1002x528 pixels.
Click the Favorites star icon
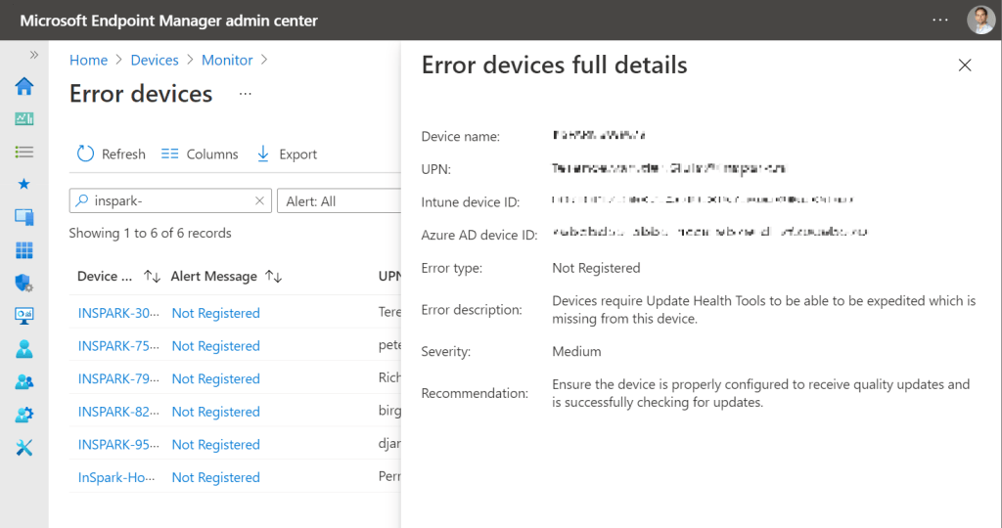tap(24, 184)
